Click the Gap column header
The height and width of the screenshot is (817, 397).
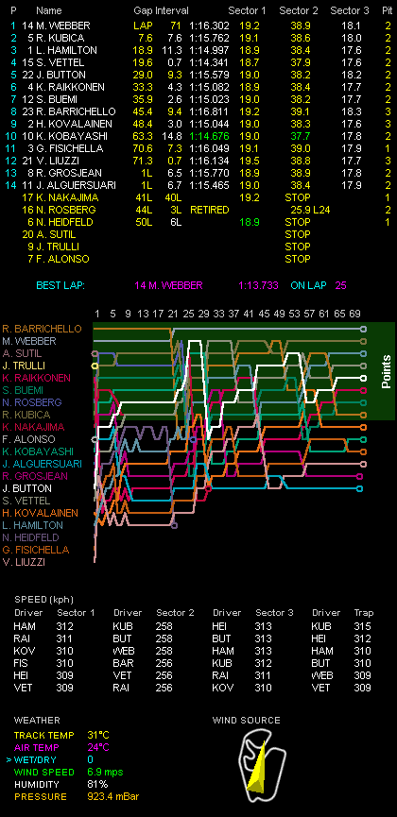(142, 10)
